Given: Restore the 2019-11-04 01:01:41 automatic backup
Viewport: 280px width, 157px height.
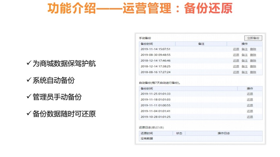Looking at the screenshot, I should 250,111.
